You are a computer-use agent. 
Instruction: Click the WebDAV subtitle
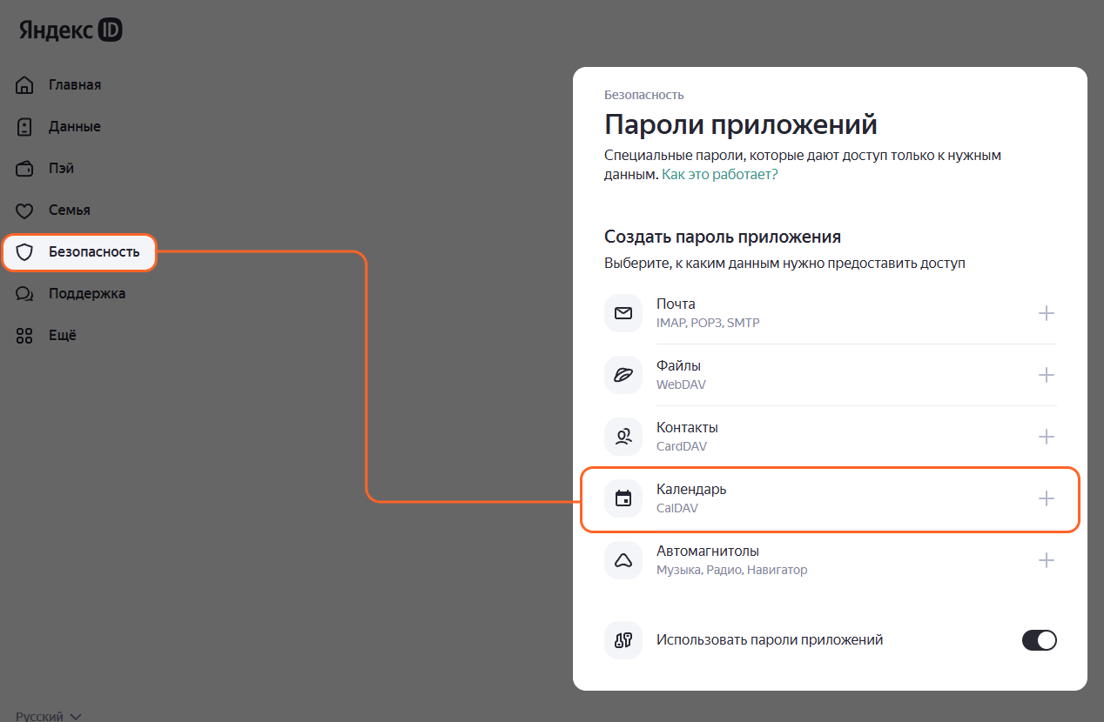pyautogui.click(x=682, y=384)
